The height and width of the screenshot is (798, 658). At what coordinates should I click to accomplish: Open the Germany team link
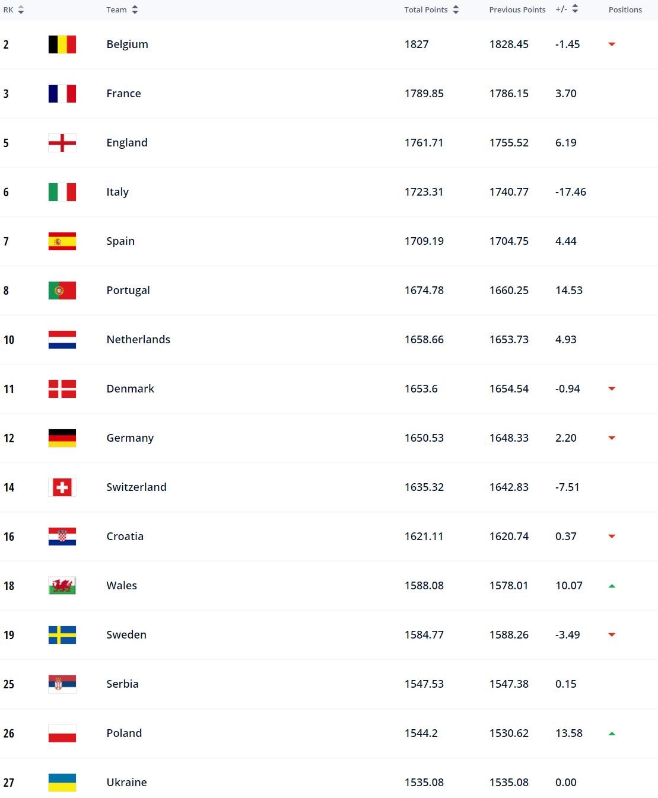130,438
